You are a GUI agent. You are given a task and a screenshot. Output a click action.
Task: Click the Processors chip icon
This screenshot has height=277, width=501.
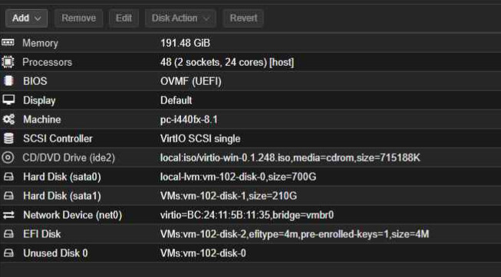[x=8, y=62]
